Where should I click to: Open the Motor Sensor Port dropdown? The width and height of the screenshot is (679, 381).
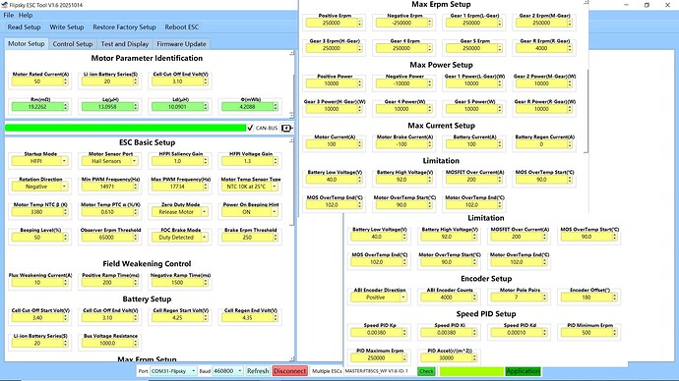click(x=134, y=161)
